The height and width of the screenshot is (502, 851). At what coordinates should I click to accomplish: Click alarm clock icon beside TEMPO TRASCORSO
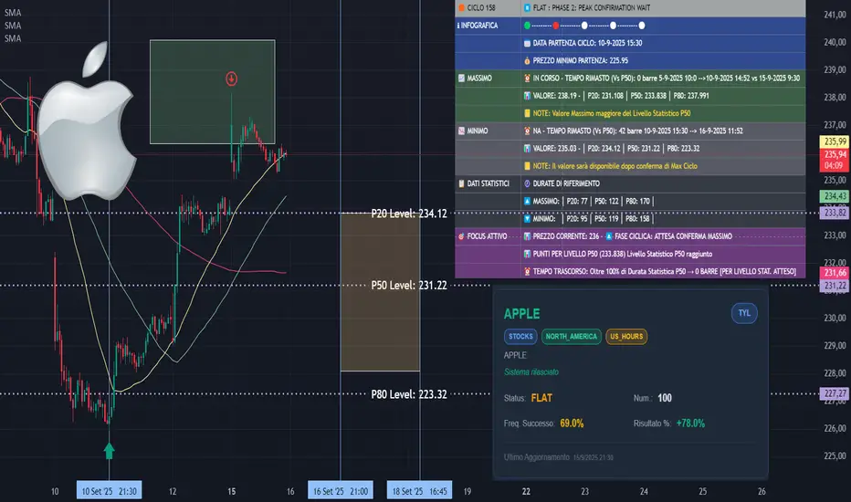[527, 271]
